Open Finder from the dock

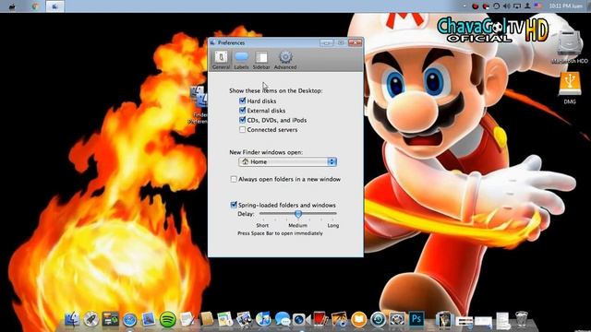tap(72, 320)
